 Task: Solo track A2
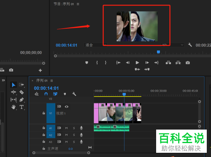74,135
